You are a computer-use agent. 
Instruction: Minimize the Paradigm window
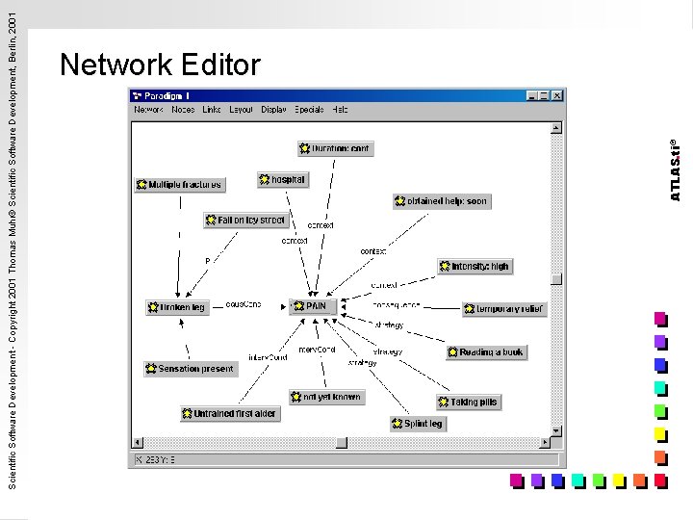(532, 96)
